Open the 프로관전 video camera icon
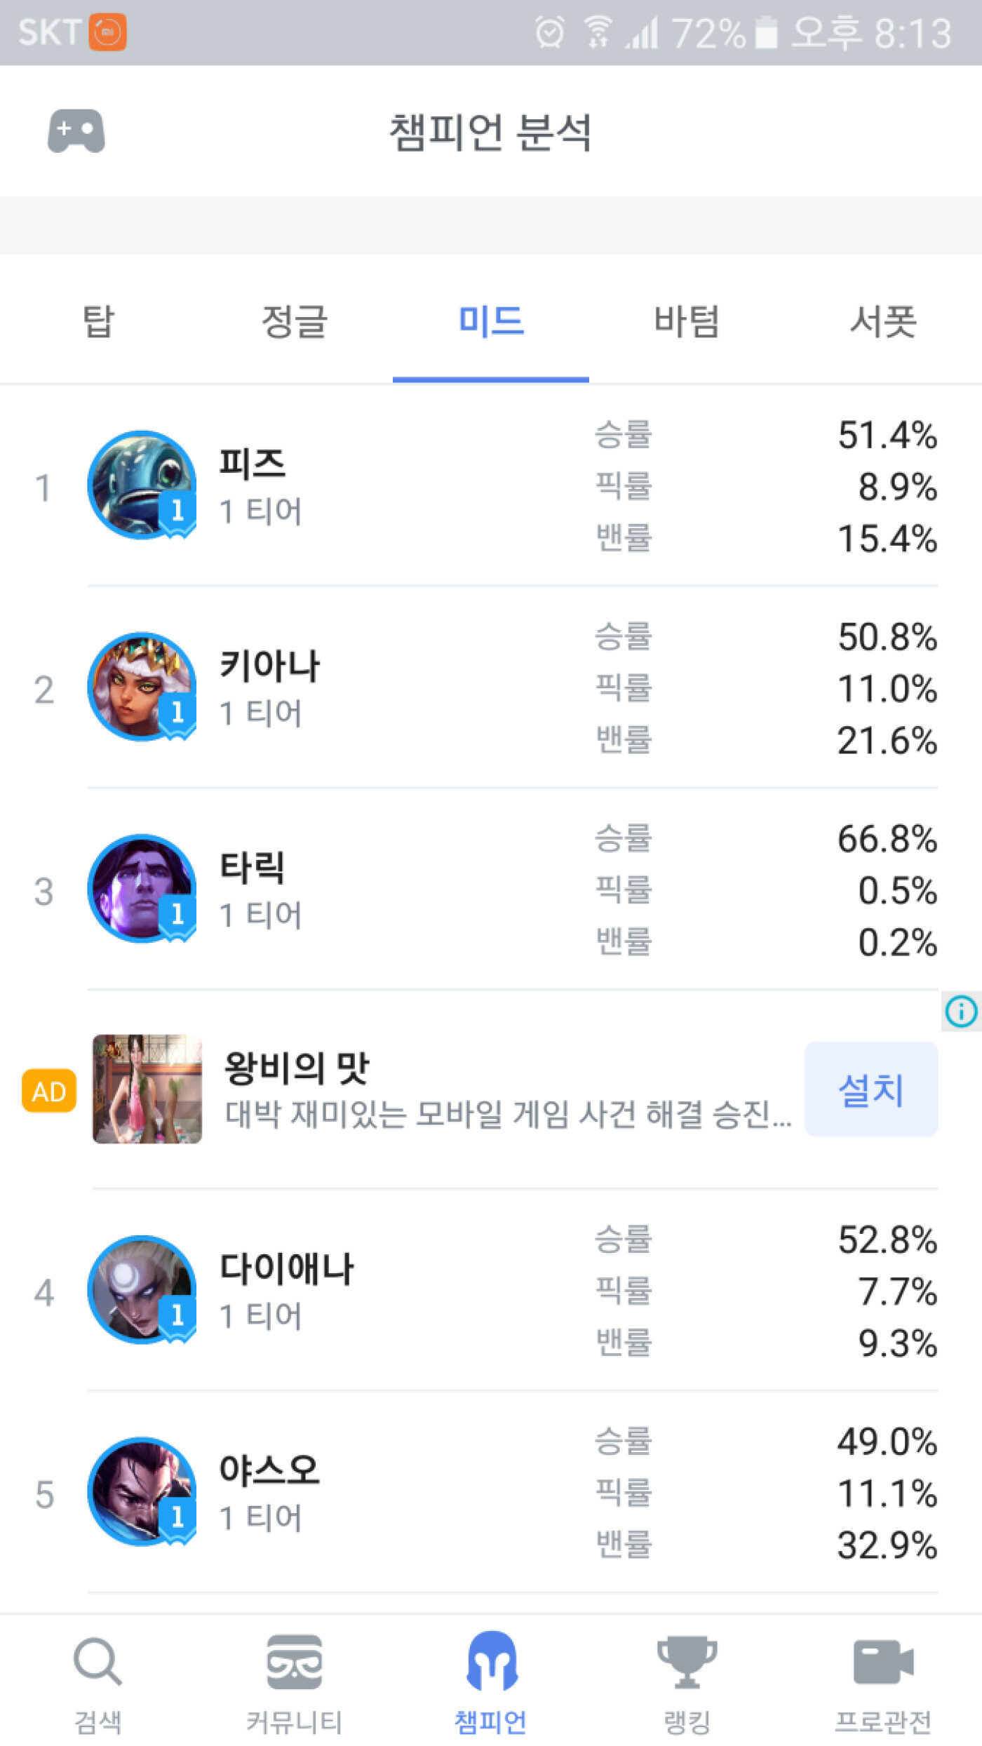 tap(883, 1662)
